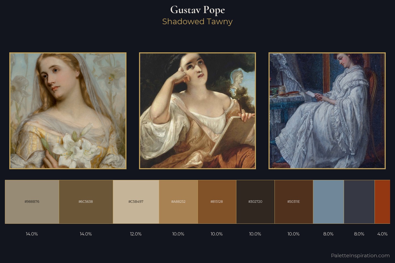Select the #C5B497 beige swatch
This screenshot has width=395, height=263.
(136, 202)
